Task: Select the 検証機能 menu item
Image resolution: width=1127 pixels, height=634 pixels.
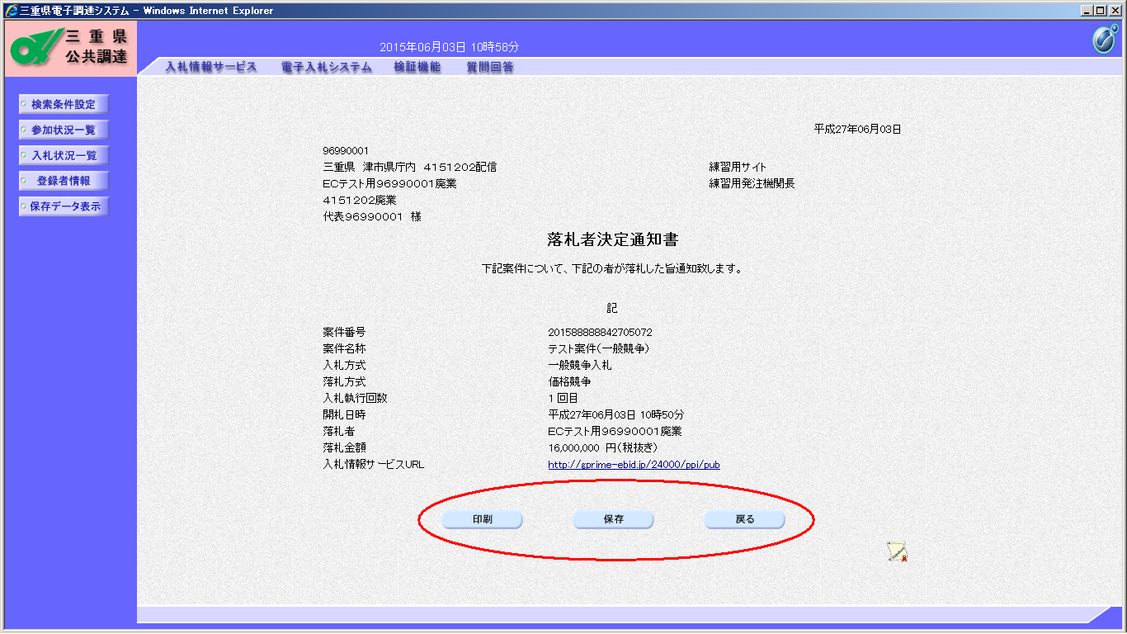Action: click(x=417, y=68)
